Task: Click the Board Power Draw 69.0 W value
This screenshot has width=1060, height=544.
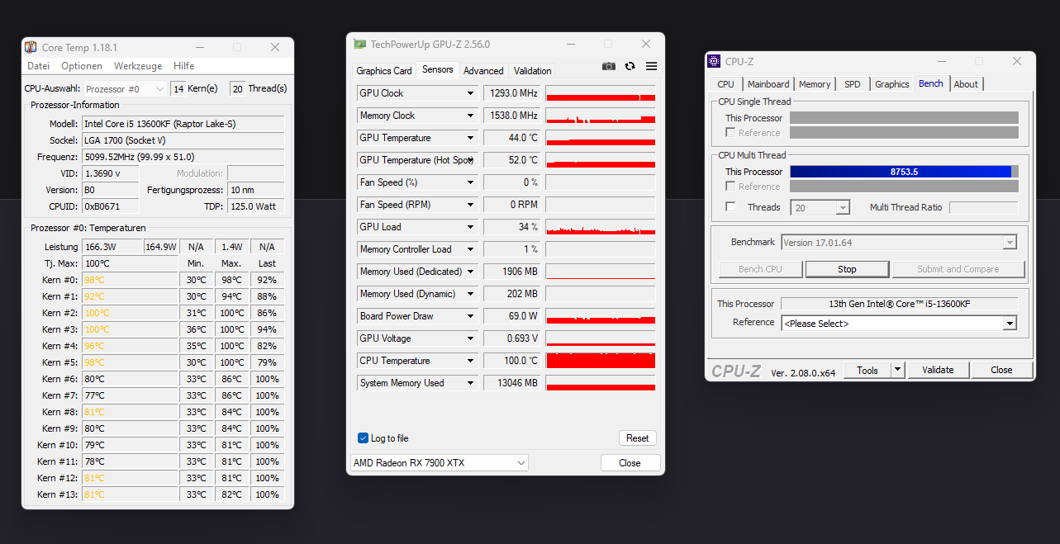Action: [x=512, y=316]
